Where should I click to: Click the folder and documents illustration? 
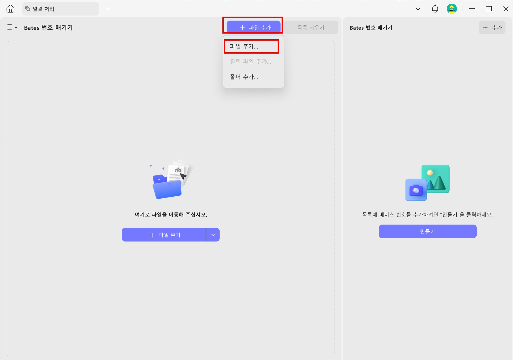pos(171,179)
